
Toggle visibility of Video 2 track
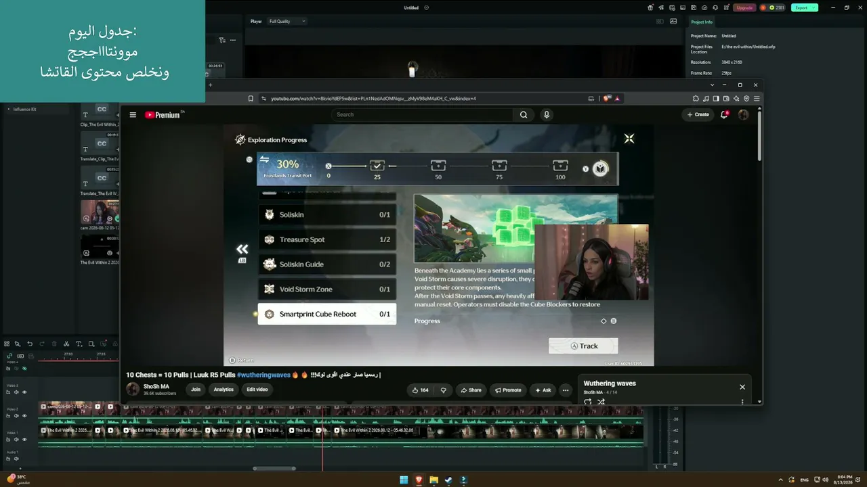tap(25, 415)
